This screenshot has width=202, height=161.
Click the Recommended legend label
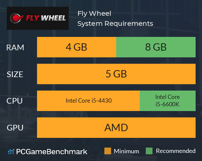176,151
